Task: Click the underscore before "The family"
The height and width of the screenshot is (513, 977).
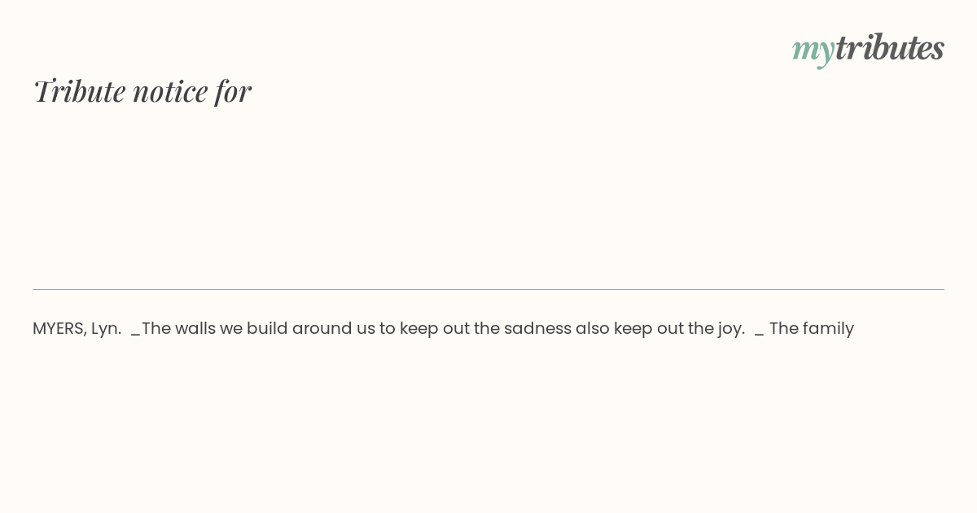Action: pos(759,332)
